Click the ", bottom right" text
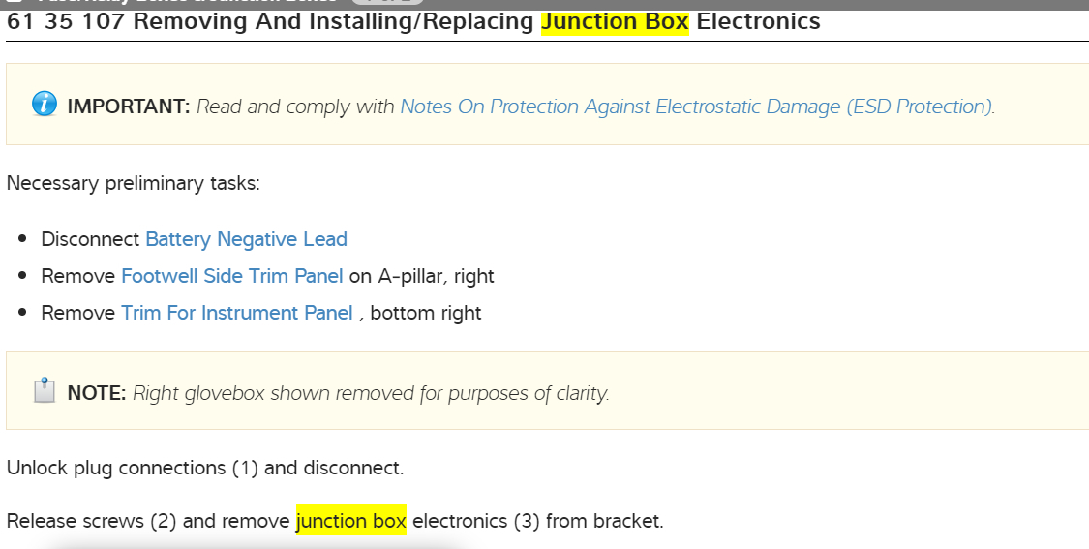 (420, 313)
